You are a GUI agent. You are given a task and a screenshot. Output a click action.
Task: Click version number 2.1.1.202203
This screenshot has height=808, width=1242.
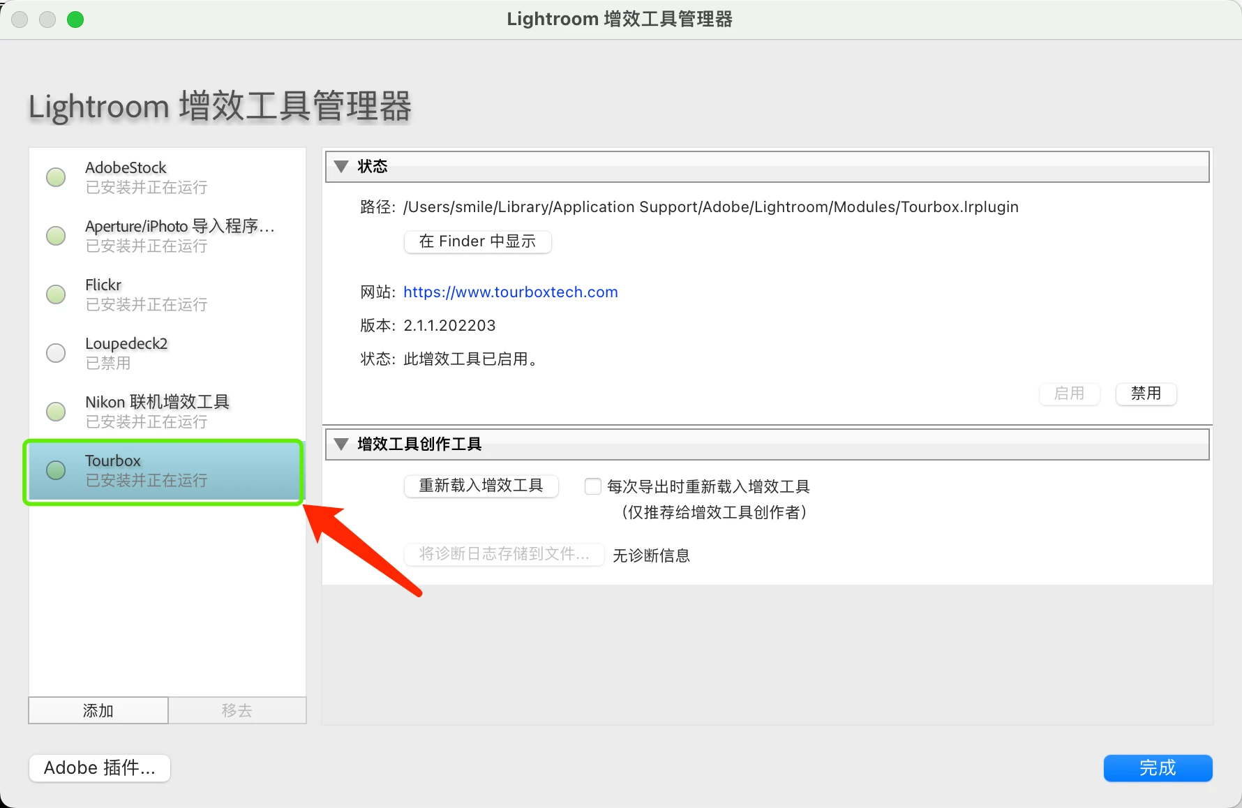pos(449,326)
